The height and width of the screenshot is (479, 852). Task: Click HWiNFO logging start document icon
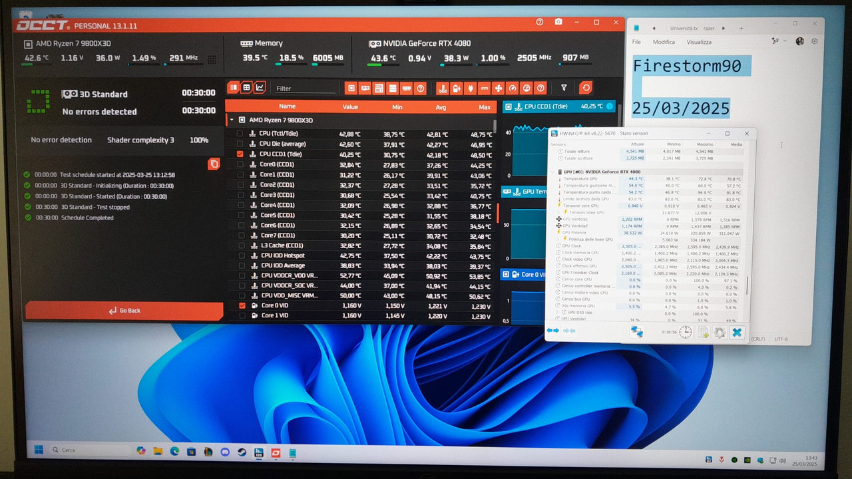(703, 332)
